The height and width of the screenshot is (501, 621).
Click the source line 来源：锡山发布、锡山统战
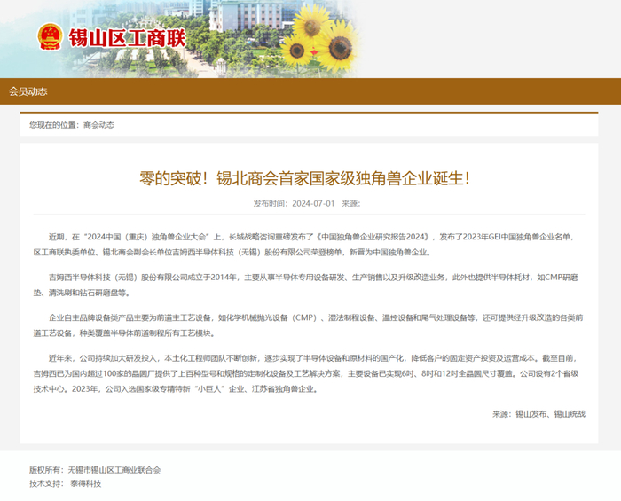539,414
